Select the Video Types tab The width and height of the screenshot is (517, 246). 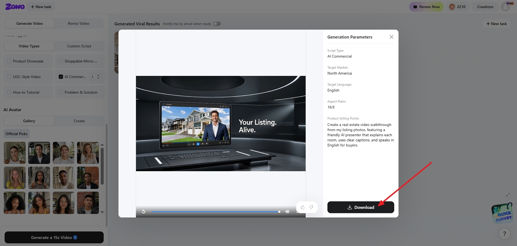click(29, 46)
